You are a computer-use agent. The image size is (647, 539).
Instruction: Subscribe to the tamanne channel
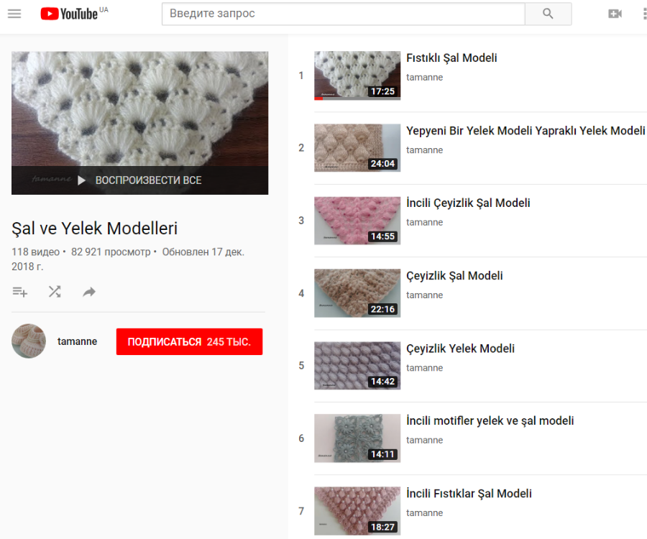coord(189,342)
